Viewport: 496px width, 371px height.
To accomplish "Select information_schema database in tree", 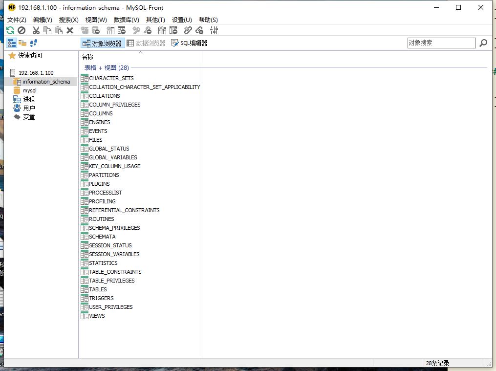I will (x=46, y=82).
